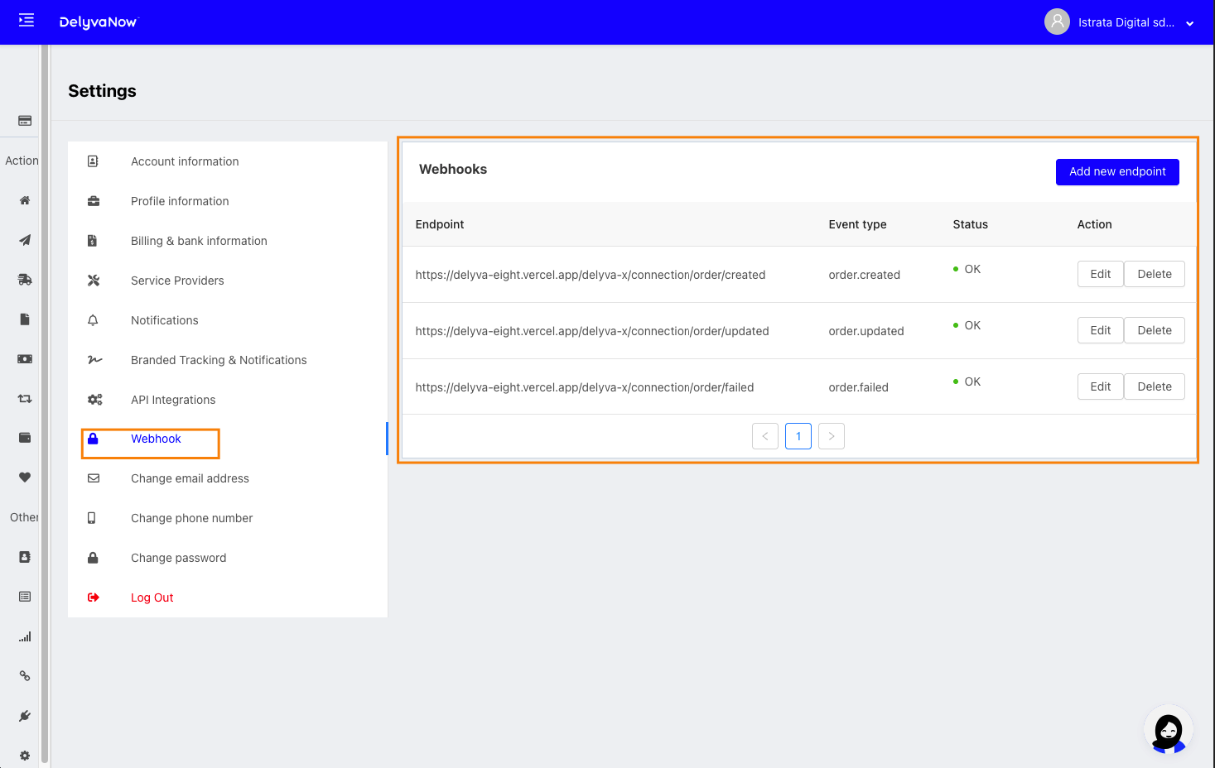This screenshot has height=768, width=1215.
Task: Open Account information settings
Action: coord(185,161)
